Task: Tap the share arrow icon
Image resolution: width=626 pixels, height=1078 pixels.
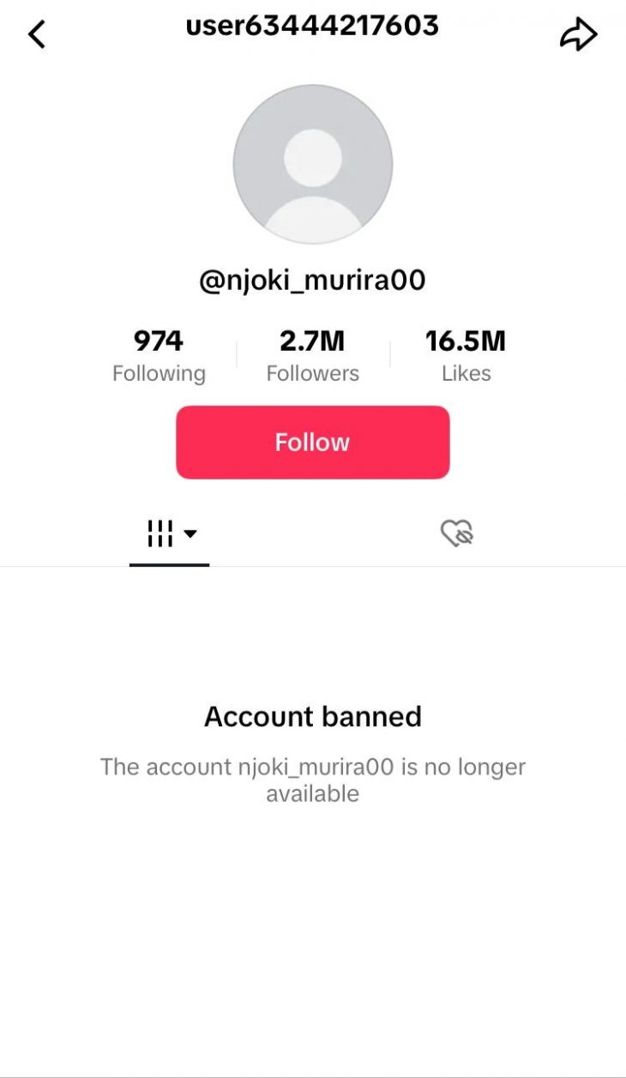Action: (x=578, y=34)
